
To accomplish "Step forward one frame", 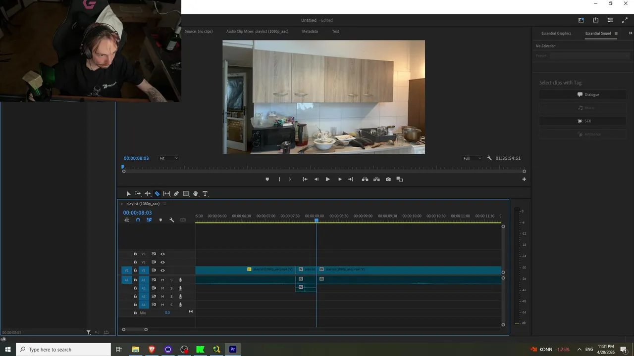I will pos(339,179).
